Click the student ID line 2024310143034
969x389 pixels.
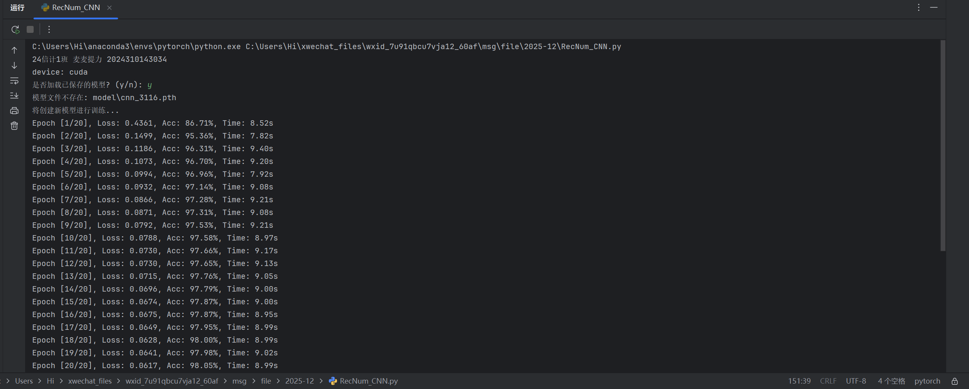pyautogui.click(x=99, y=60)
